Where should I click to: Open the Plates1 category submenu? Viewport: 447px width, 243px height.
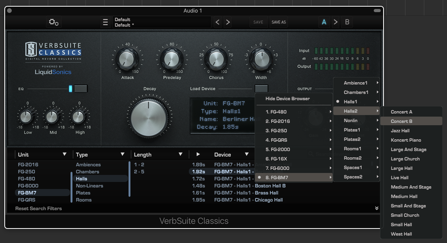pyautogui.click(x=357, y=130)
